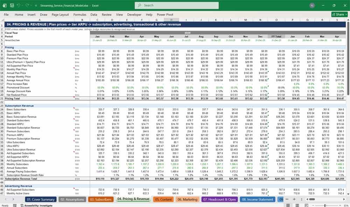This screenshot has width=350, height=207.
Task: Click the Excel app icon in title bar
Action: [5, 5]
